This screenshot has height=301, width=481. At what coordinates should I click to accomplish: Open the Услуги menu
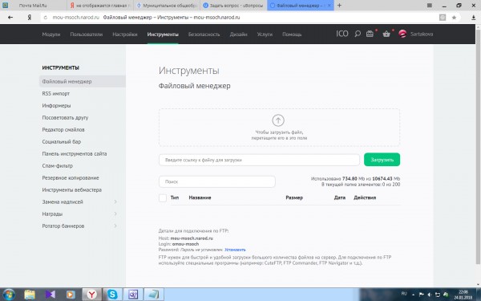(265, 34)
